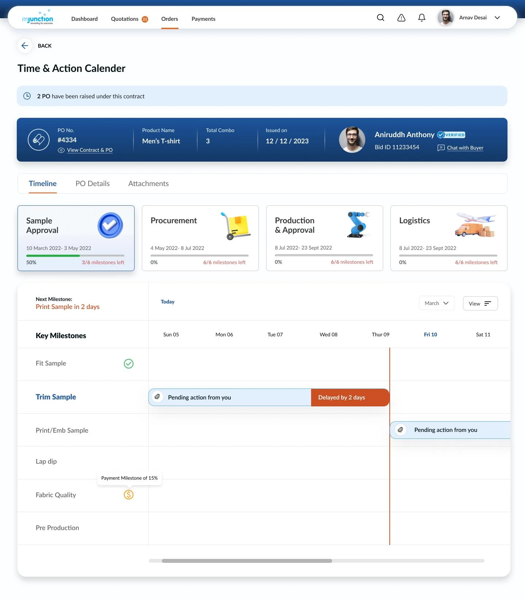Jump to Today in the calendar
This screenshot has width=525, height=599.
[168, 302]
